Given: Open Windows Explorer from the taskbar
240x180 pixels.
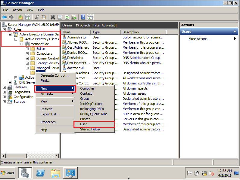Looking at the screenshot, I should pos(55,173).
